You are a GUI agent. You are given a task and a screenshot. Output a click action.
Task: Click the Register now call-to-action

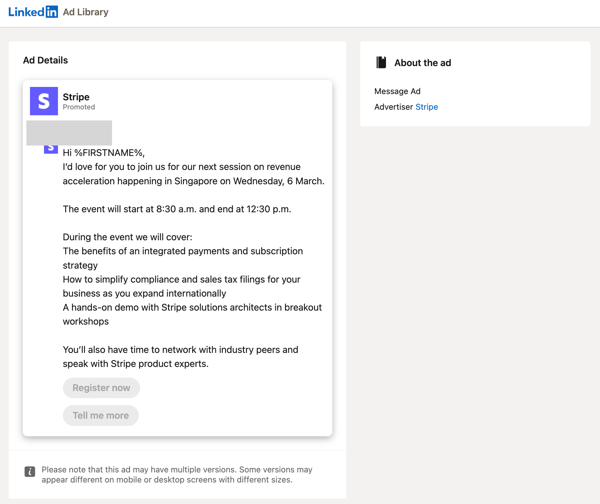[x=101, y=388]
